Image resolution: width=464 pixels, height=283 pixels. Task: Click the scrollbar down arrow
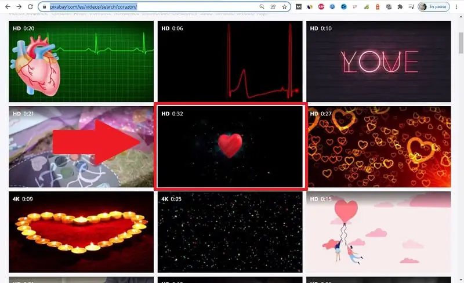coord(461,280)
